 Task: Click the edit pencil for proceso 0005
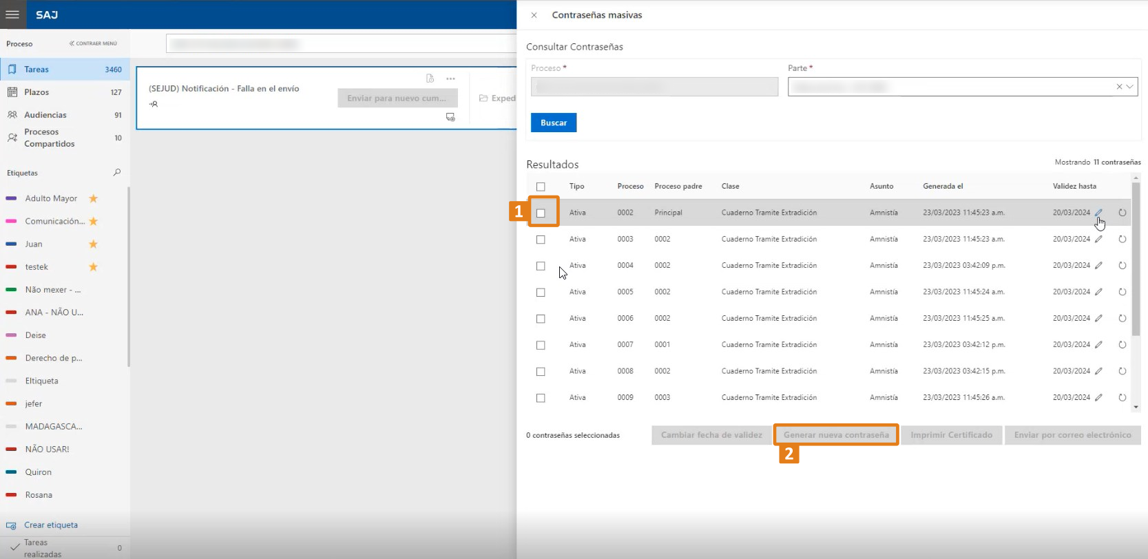pyautogui.click(x=1099, y=292)
